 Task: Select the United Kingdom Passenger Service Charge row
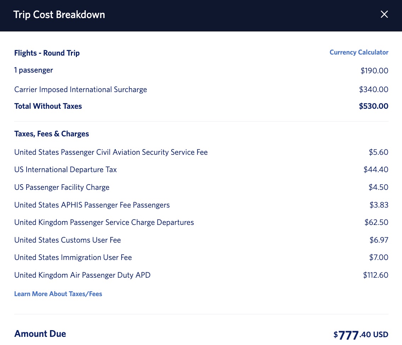104,222
